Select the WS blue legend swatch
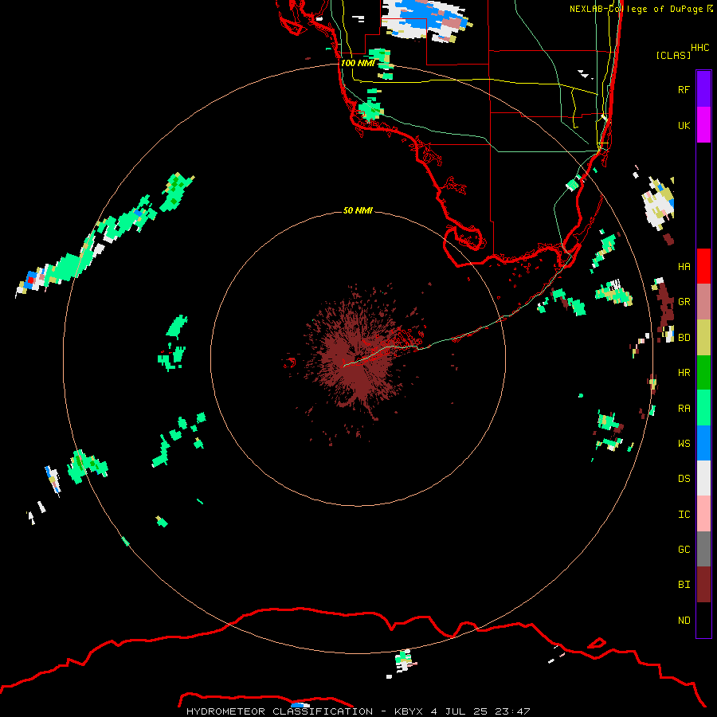717x717 pixels. click(703, 443)
